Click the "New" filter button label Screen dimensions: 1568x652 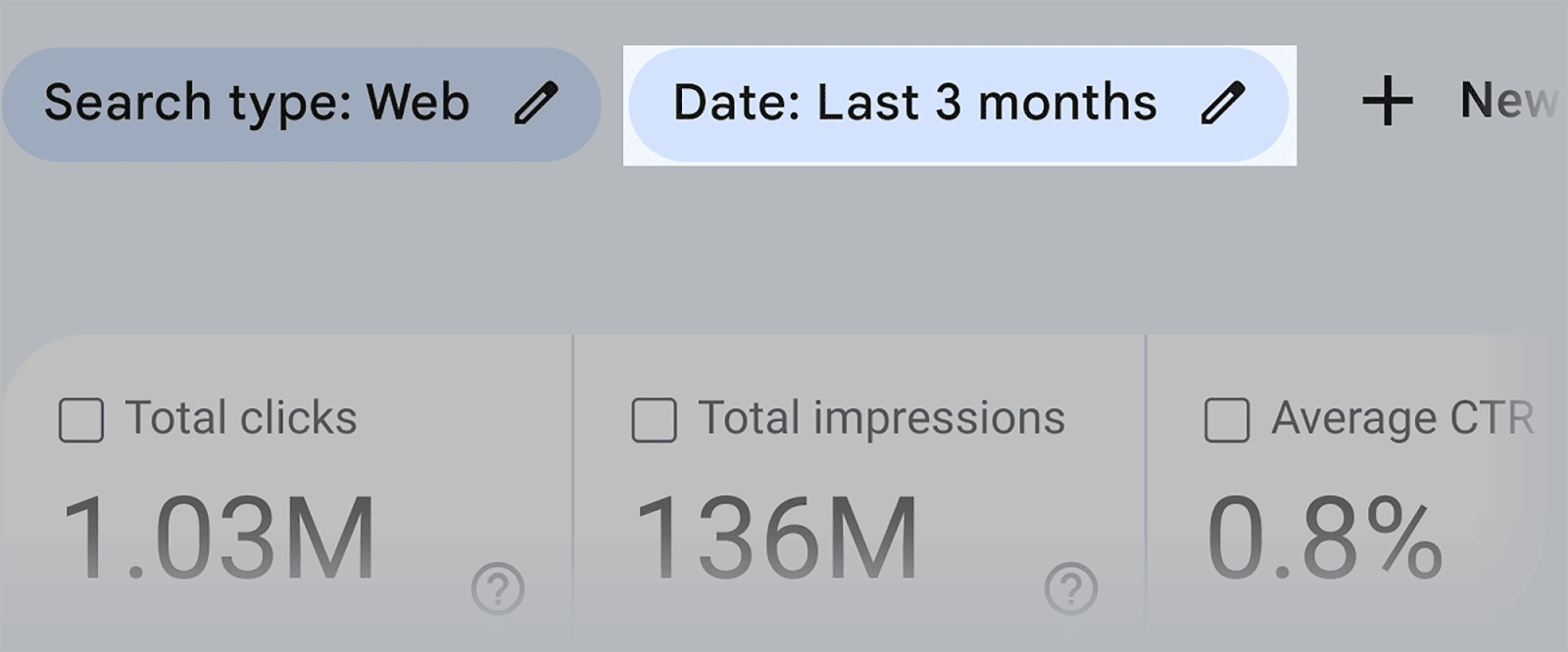[1507, 101]
